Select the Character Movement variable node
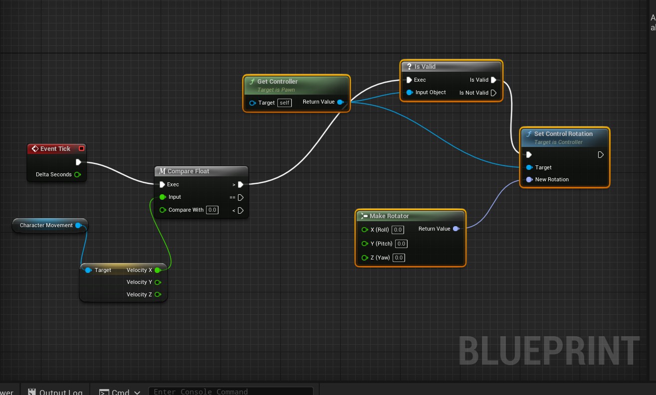The image size is (656, 395). (x=46, y=226)
